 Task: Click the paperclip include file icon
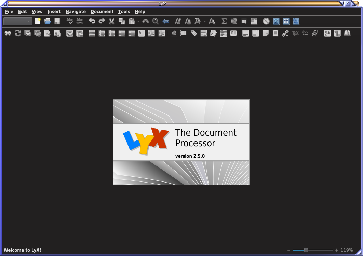coord(315,33)
